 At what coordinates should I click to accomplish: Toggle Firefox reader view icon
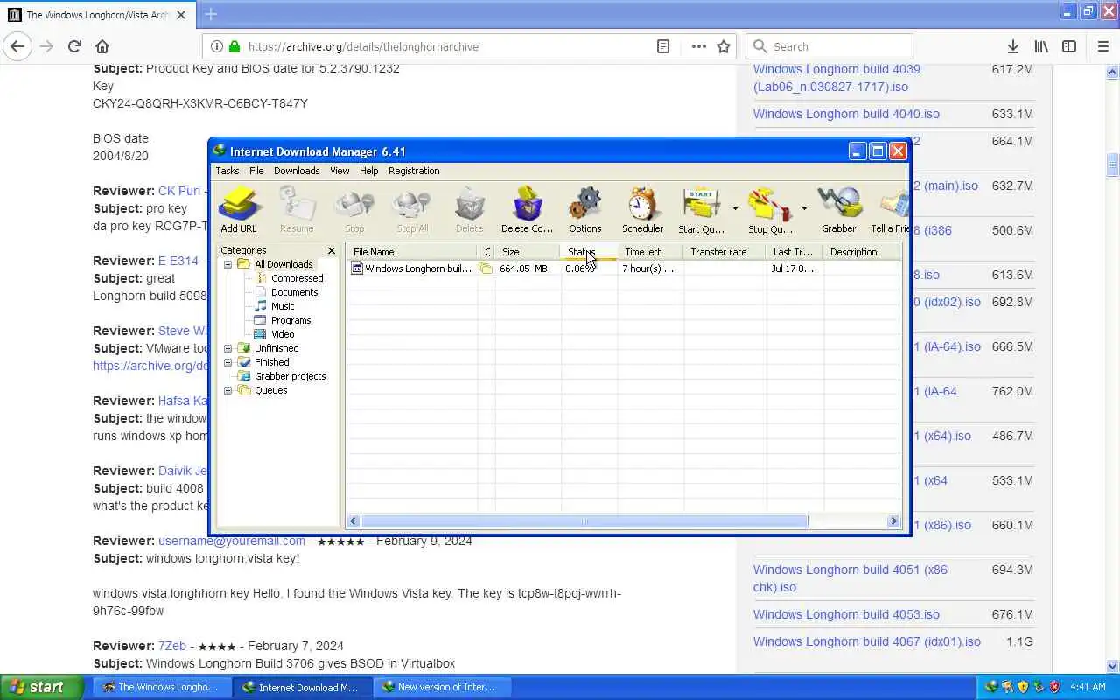[x=663, y=46]
